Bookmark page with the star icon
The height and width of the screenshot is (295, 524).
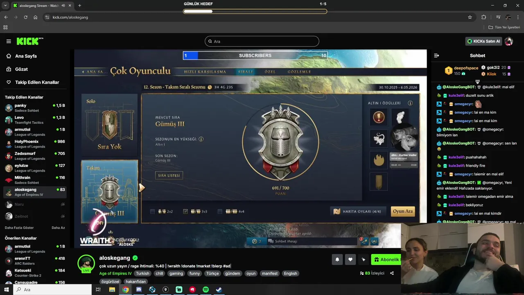[x=470, y=17]
